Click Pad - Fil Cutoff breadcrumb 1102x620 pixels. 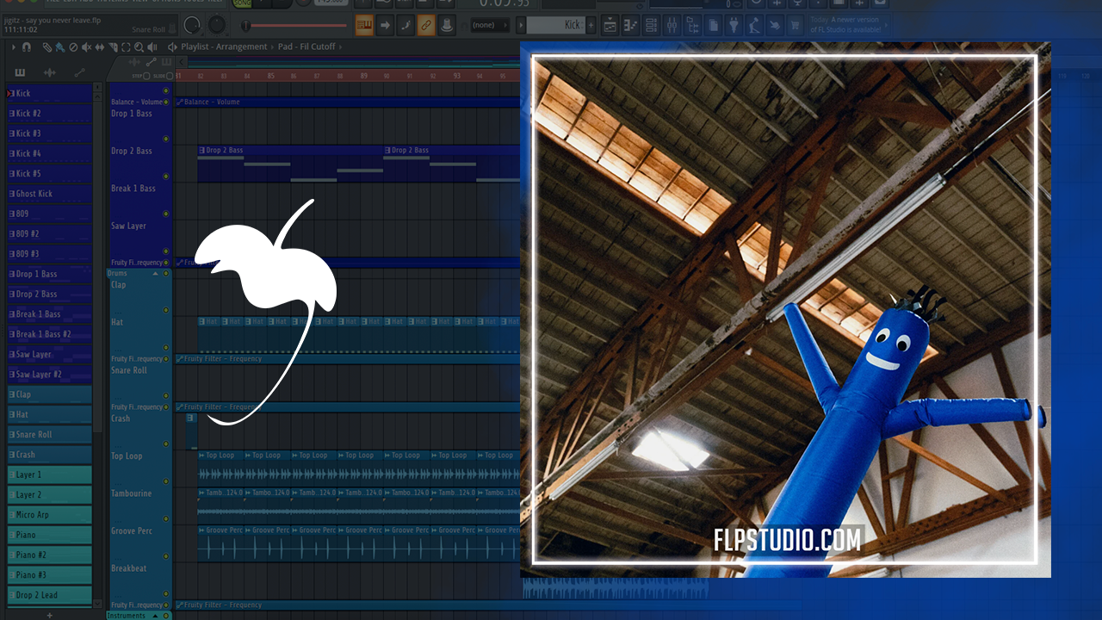[x=306, y=47]
